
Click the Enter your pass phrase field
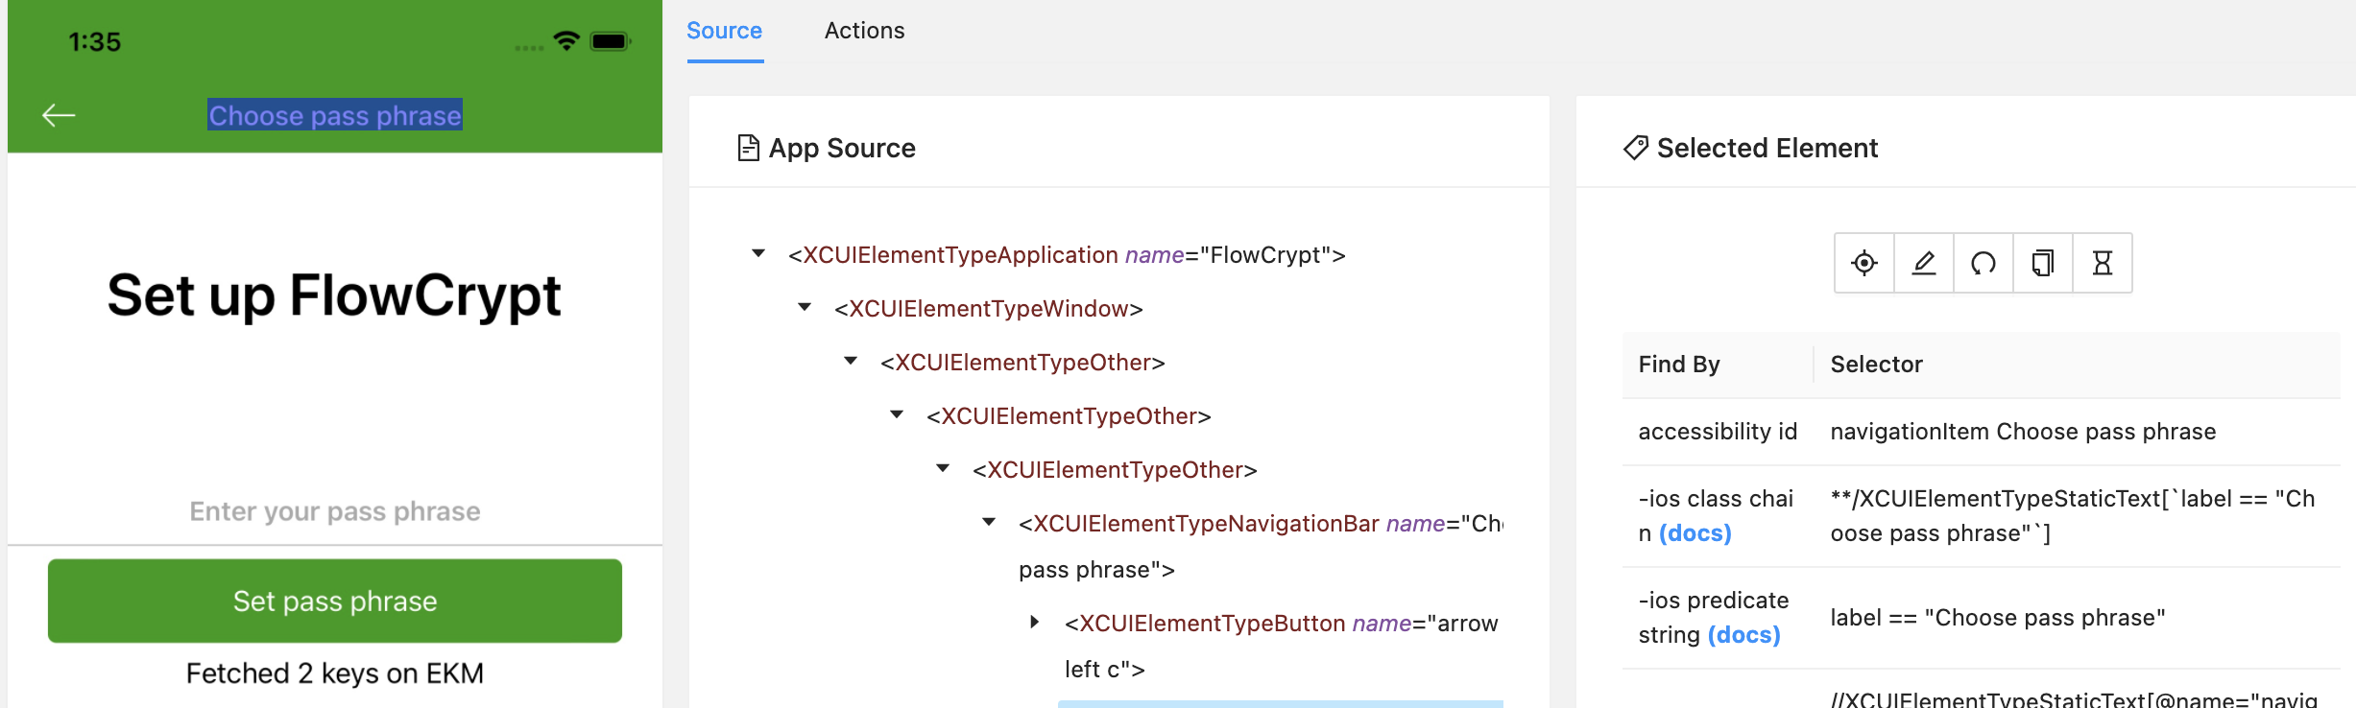pyautogui.click(x=334, y=511)
